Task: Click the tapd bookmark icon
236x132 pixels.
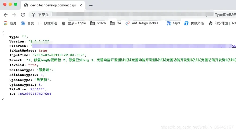Action: [169, 23]
